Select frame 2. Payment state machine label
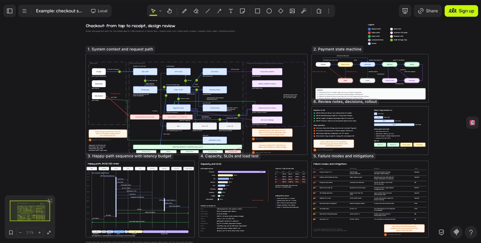Image resolution: width=481 pixels, height=243 pixels. click(x=337, y=49)
